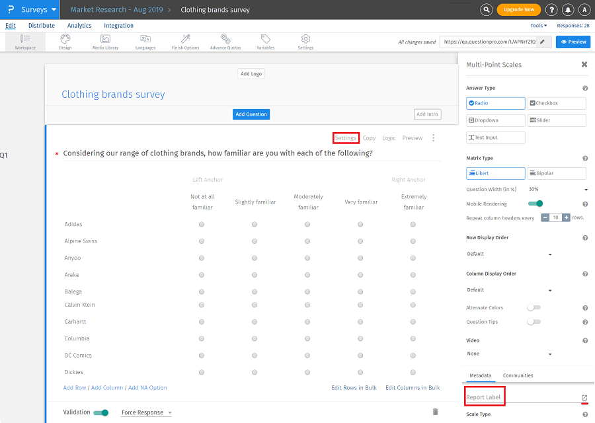Open the Analytics menu tab
Viewport: 595px width, 423px height.
click(x=79, y=26)
